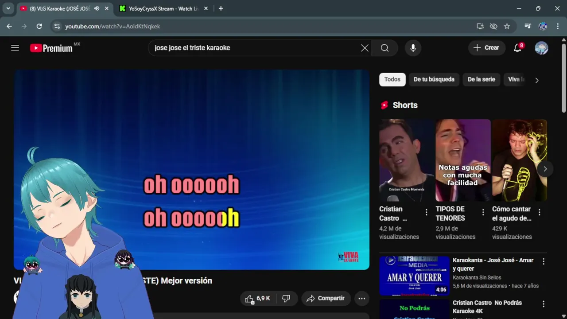Mute the audio icon on VLG Karaoke tab

coord(97,8)
